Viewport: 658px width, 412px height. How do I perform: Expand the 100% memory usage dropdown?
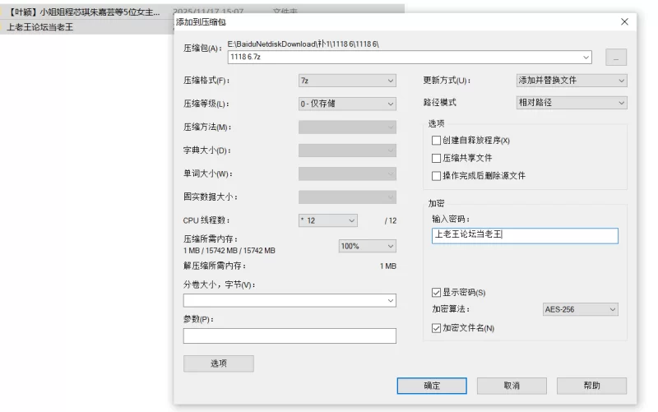pyautogui.click(x=367, y=246)
